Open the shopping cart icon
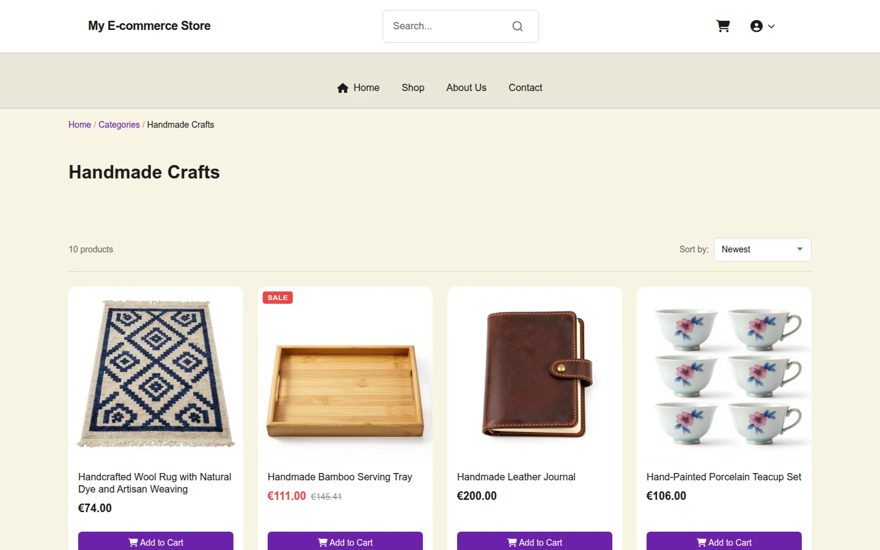 pyautogui.click(x=723, y=26)
